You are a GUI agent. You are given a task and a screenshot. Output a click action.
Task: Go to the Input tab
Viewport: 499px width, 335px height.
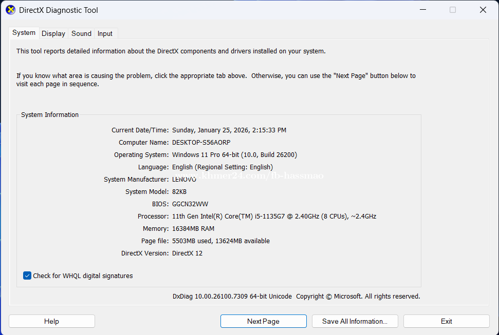click(105, 33)
